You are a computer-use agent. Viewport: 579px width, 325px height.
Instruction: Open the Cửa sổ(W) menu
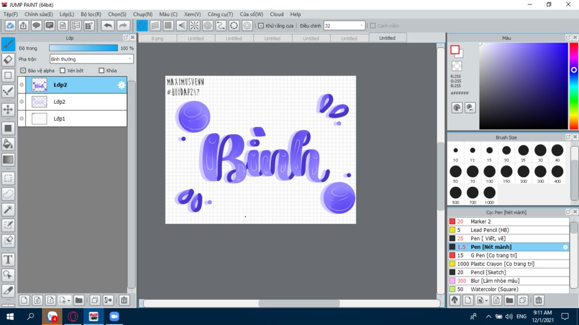tap(252, 14)
